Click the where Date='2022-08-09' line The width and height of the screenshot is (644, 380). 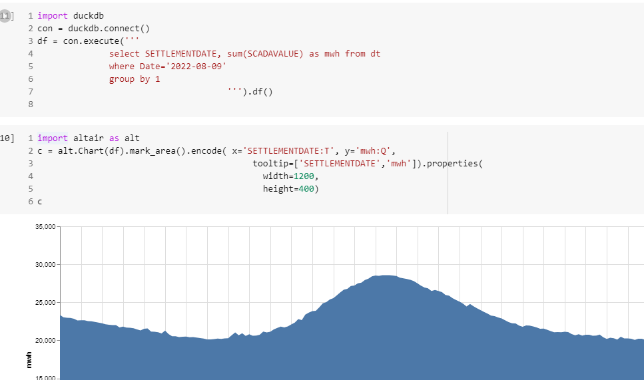(x=167, y=67)
